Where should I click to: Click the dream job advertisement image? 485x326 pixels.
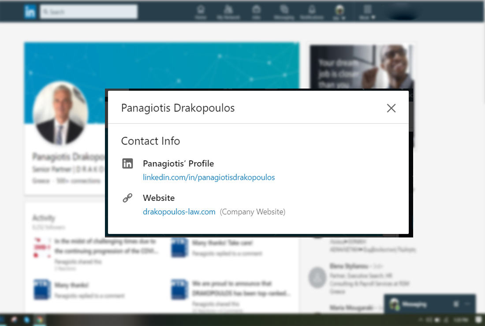(361, 67)
